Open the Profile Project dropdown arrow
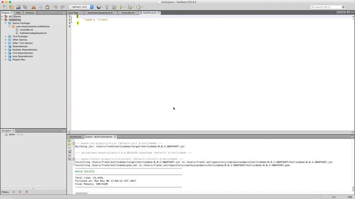The height and width of the screenshot is (199, 355). tap(142, 7)
